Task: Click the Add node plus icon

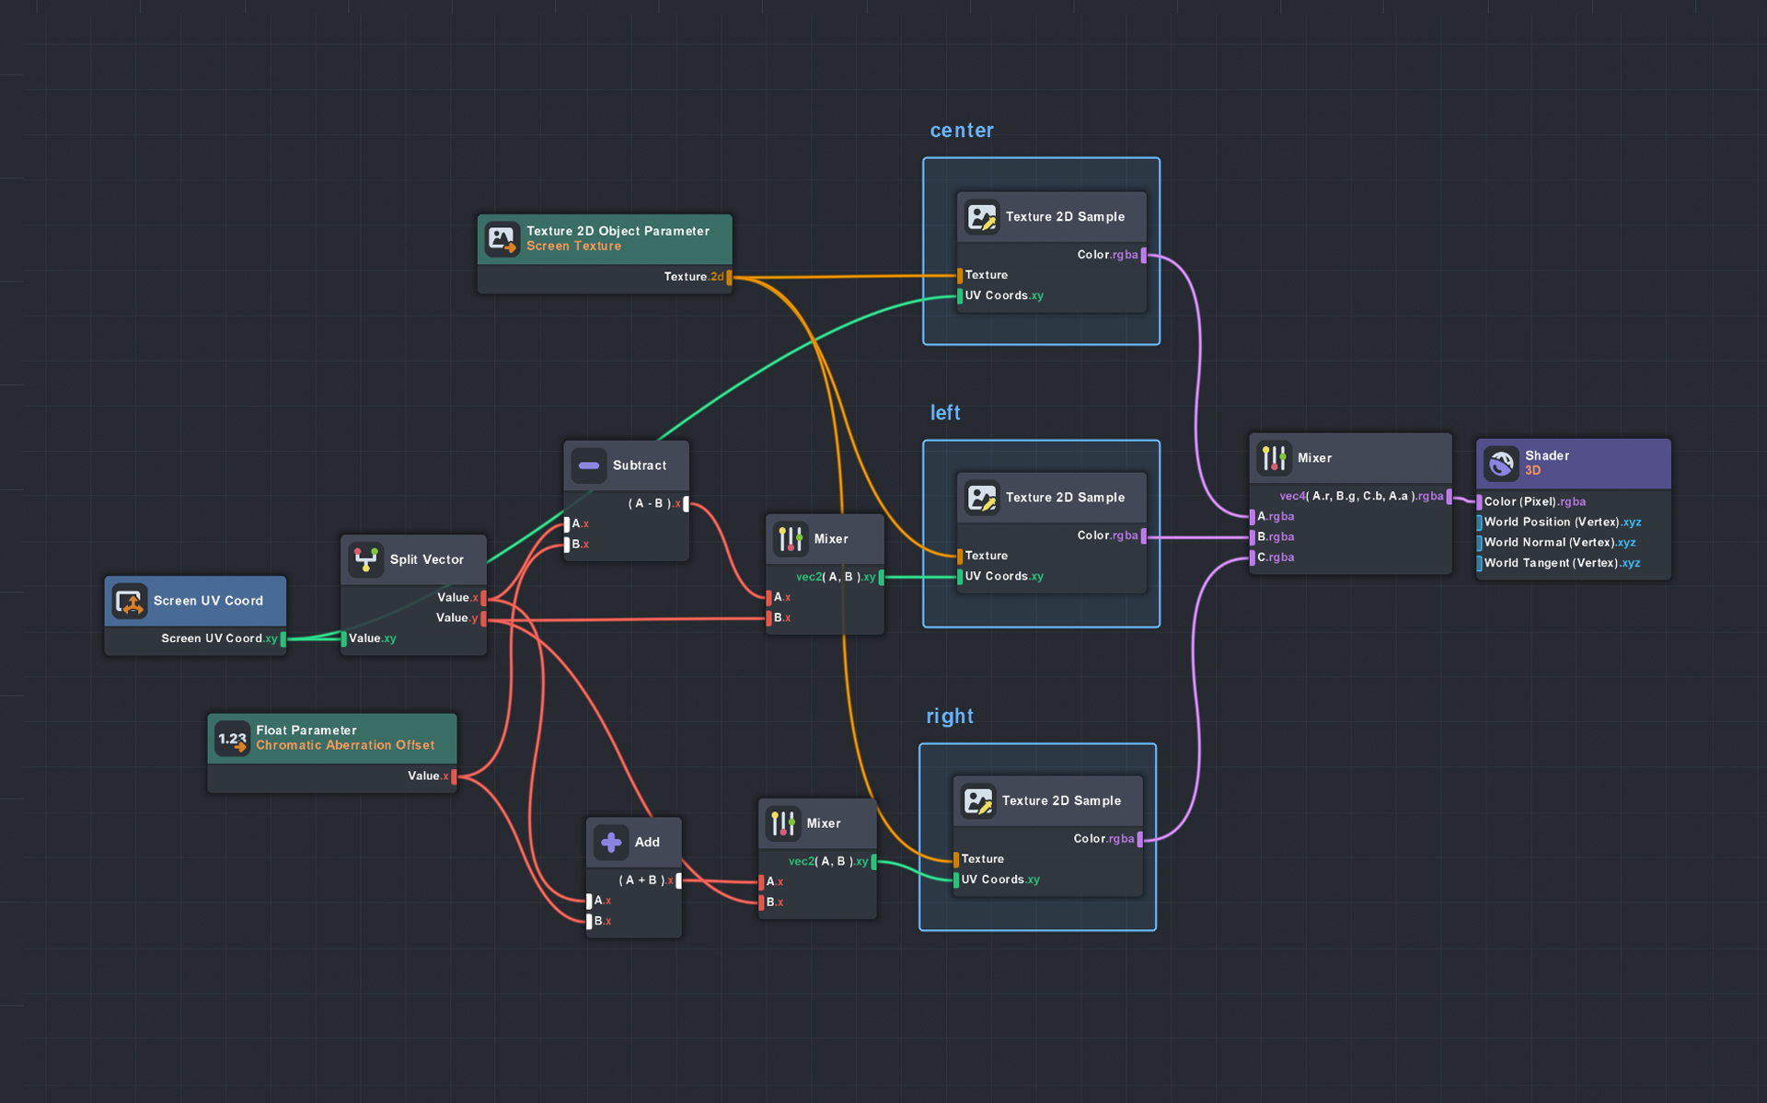Action: pos(611,842)
